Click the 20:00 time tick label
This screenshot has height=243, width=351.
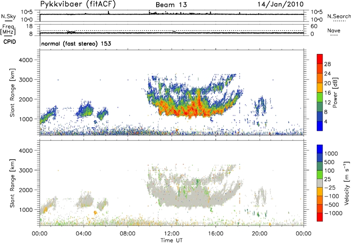pyautogui.click(x=260, y=234)
